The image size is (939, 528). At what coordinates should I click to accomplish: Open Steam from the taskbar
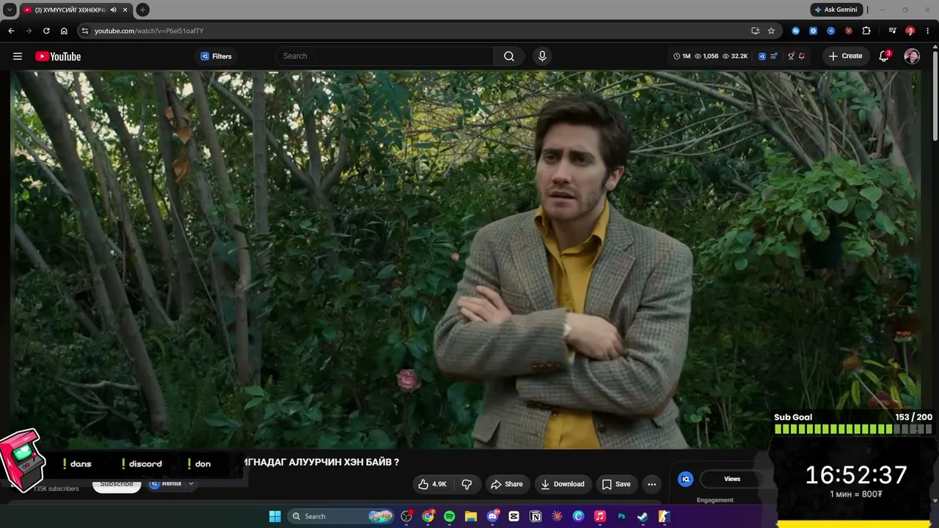643,516
